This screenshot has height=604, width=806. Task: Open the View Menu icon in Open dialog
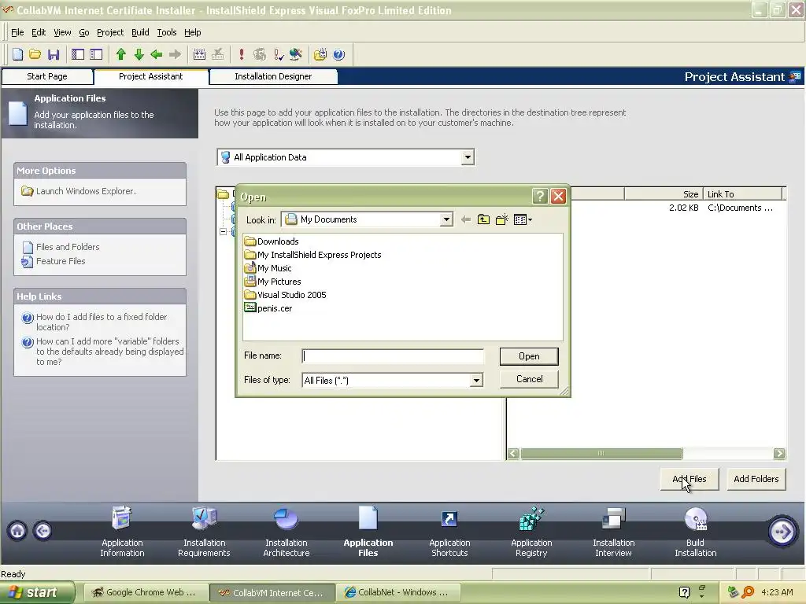(523, 220)
